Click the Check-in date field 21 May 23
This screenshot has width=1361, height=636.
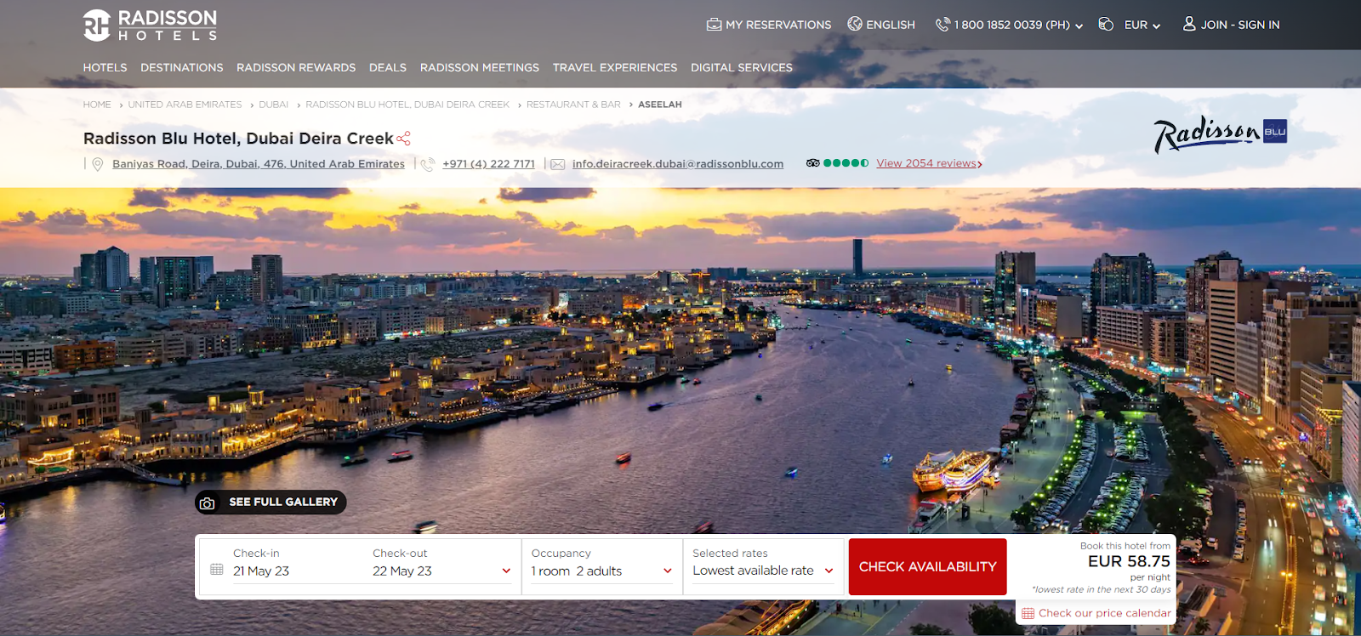pyautogui.click(x=261, y=571)
